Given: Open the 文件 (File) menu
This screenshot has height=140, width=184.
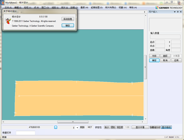Looking at the screenshot, I should [x=8, y=8].
